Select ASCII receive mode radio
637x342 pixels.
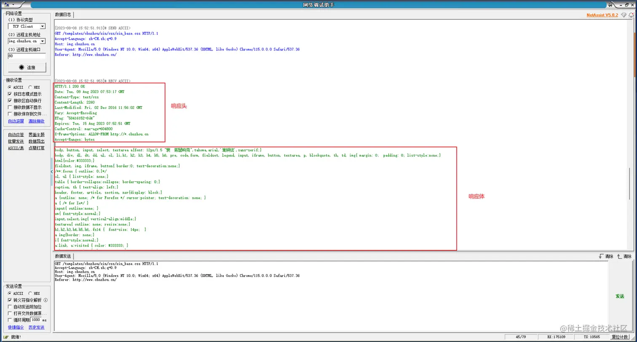point(10,87)
